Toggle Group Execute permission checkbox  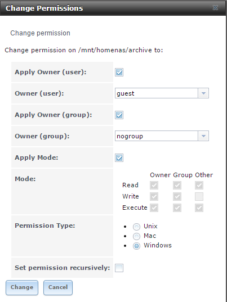pyautogui.click(x=177, y=208)
